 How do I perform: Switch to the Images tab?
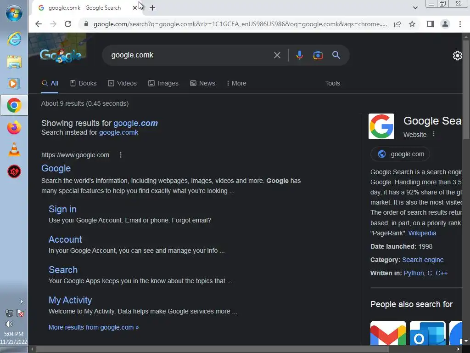point(163,84)
